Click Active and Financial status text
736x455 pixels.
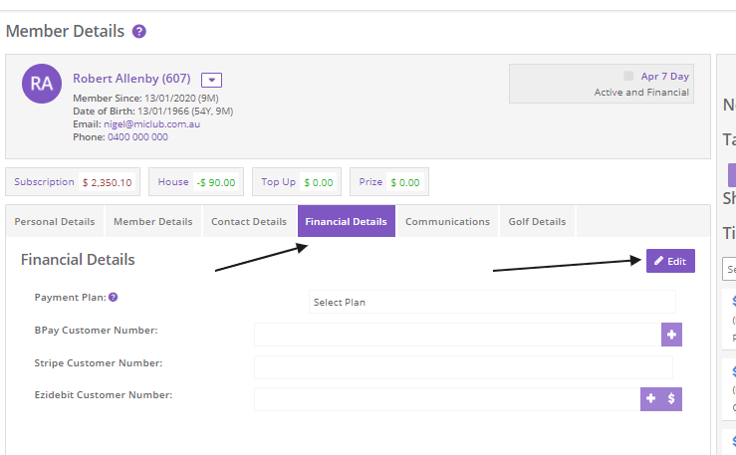coord(641,93)
